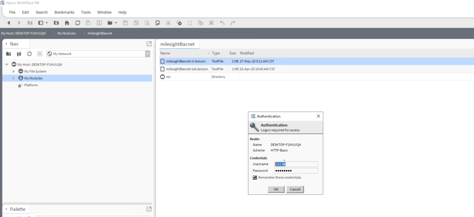This screenshot has width=474, height=217.
Task: Click the Nav up-down arrows icon
Action: click(19, 54)
